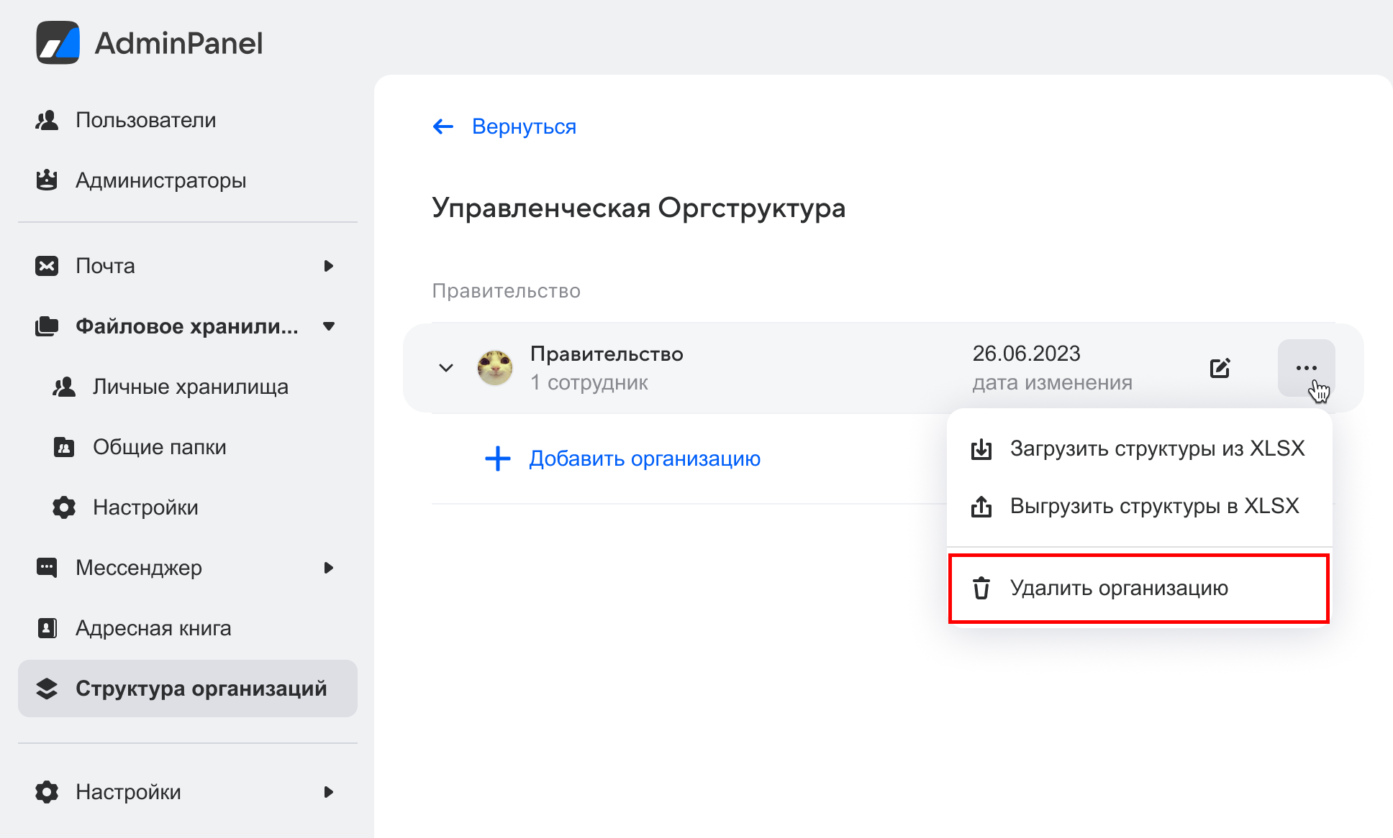The height and width of the screenshot is (838, 1393).
Task: Expand the Правительство organization chevron
Action: 445,367
